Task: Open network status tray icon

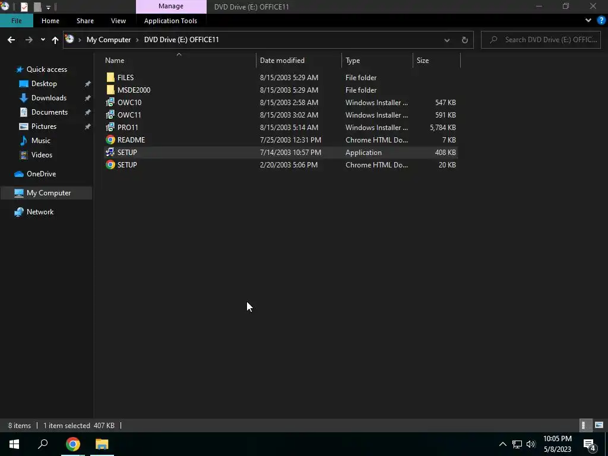Action: (517, 444)
